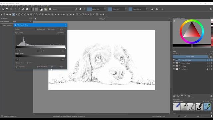The image size is (213, 120).
Task: Select the Text tool
Action: (x=4, y=14)
